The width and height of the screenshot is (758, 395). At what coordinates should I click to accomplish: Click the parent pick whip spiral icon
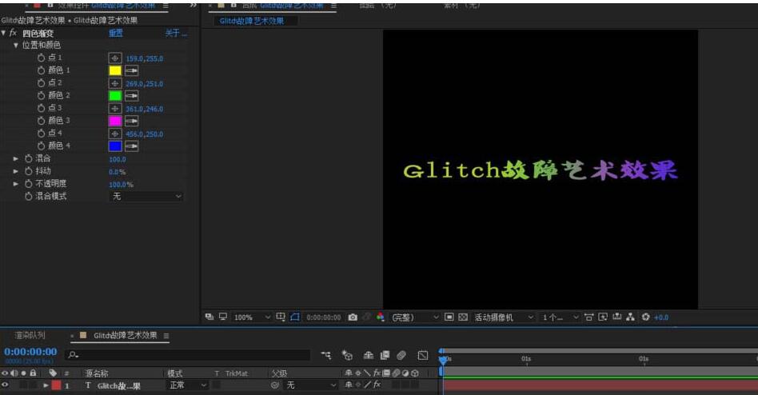[x=275, y=385]
